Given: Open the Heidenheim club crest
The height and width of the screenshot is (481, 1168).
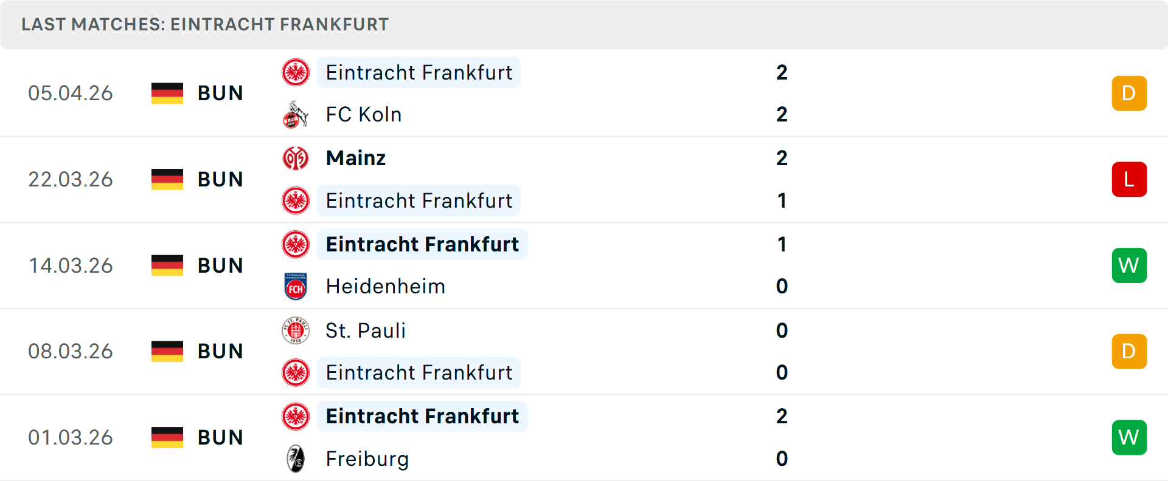Looking at the screenshot, I should pyautogui.click(x=296, y=286).
